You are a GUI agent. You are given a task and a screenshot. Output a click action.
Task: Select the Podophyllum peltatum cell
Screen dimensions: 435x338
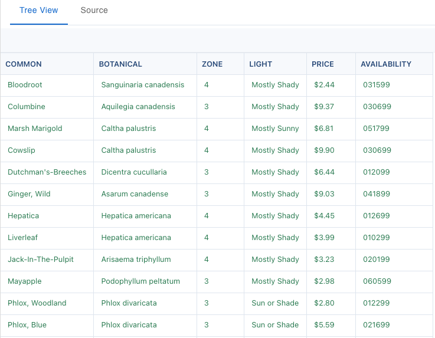click(x=145, y=281)
